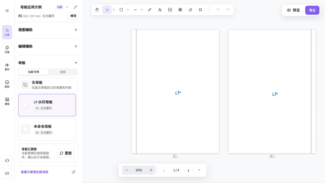Select the hand pan tool

point(97,10)
